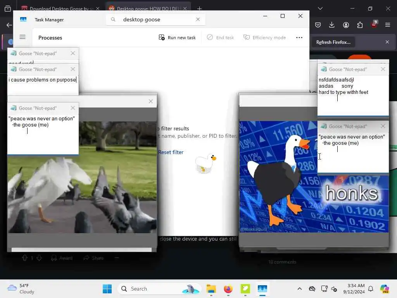The height and width of the screenshot is (298, 397).
Task: Clear the desktop goose search text
Action: [x=198, y=19]
